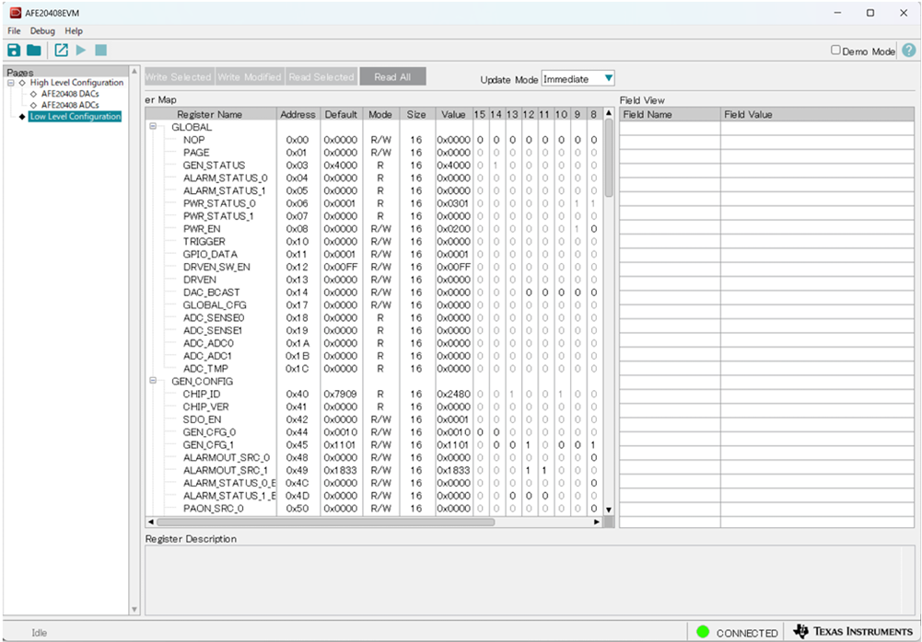922x642 pixels.
Task: Select the PWR_EN register row
Action: point(374,229)
